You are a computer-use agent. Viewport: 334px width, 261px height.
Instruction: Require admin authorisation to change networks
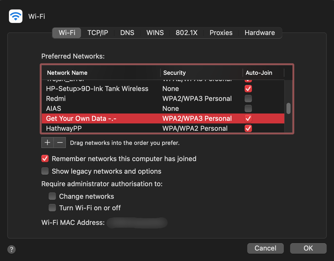(52, 196)
